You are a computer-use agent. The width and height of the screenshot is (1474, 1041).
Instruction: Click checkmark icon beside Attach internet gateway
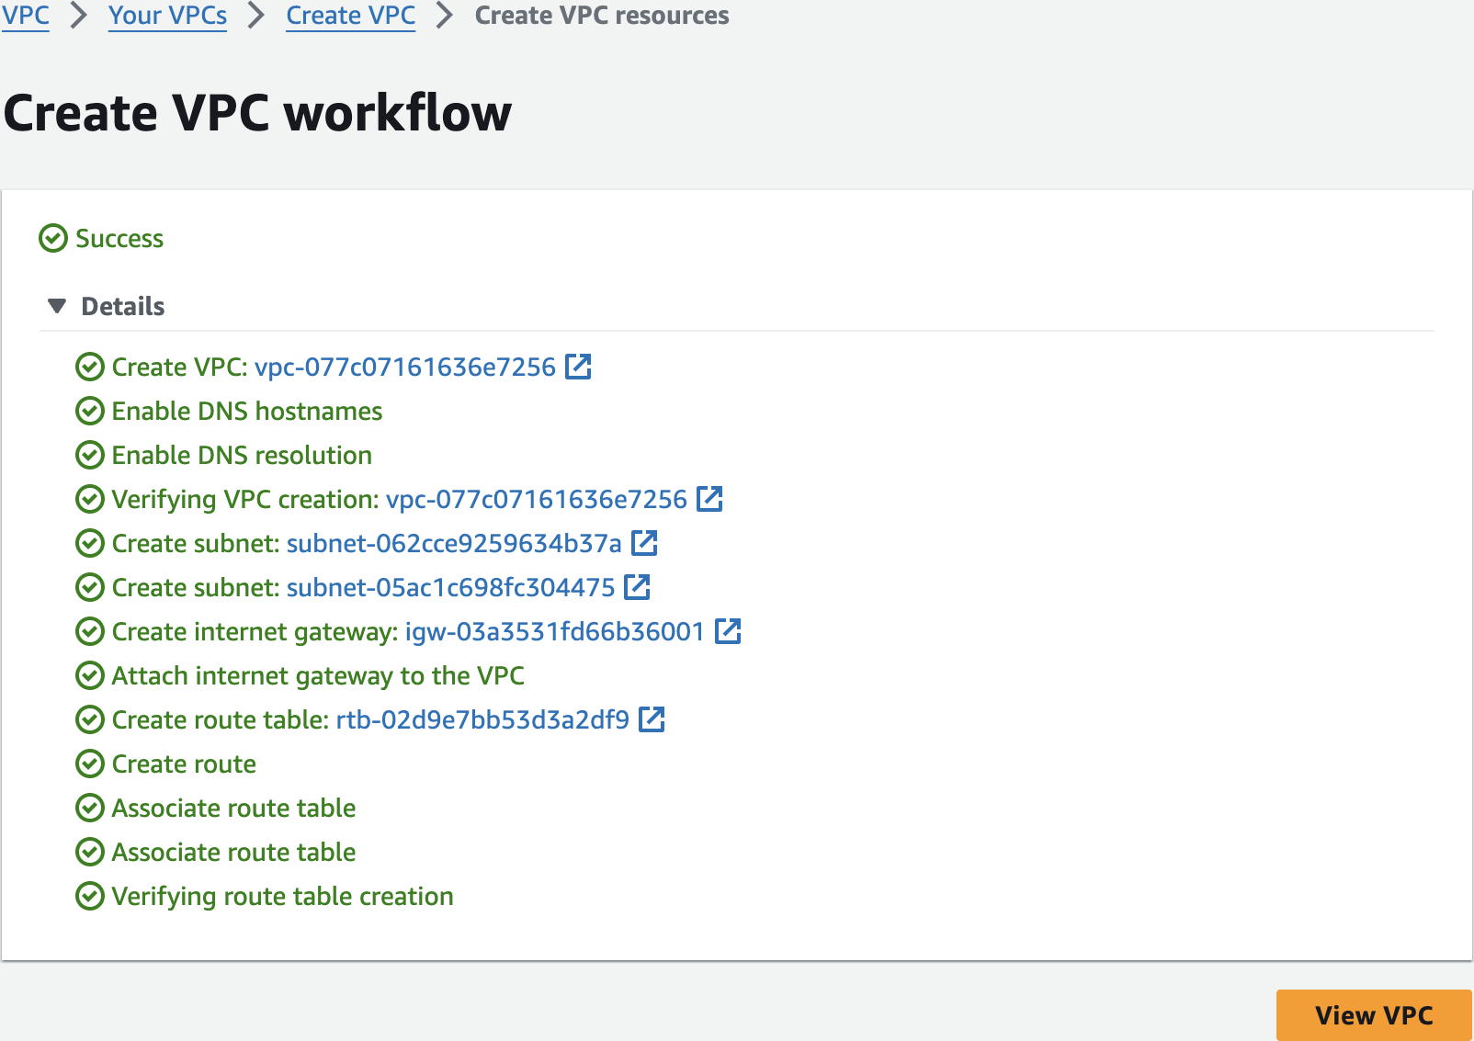89,675
